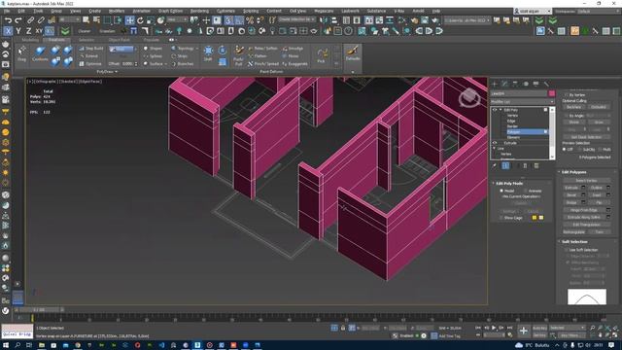Screen dimensions: 622x350
Task: Select the SubObj preview selection radio
Action: (x=580, y=149)
